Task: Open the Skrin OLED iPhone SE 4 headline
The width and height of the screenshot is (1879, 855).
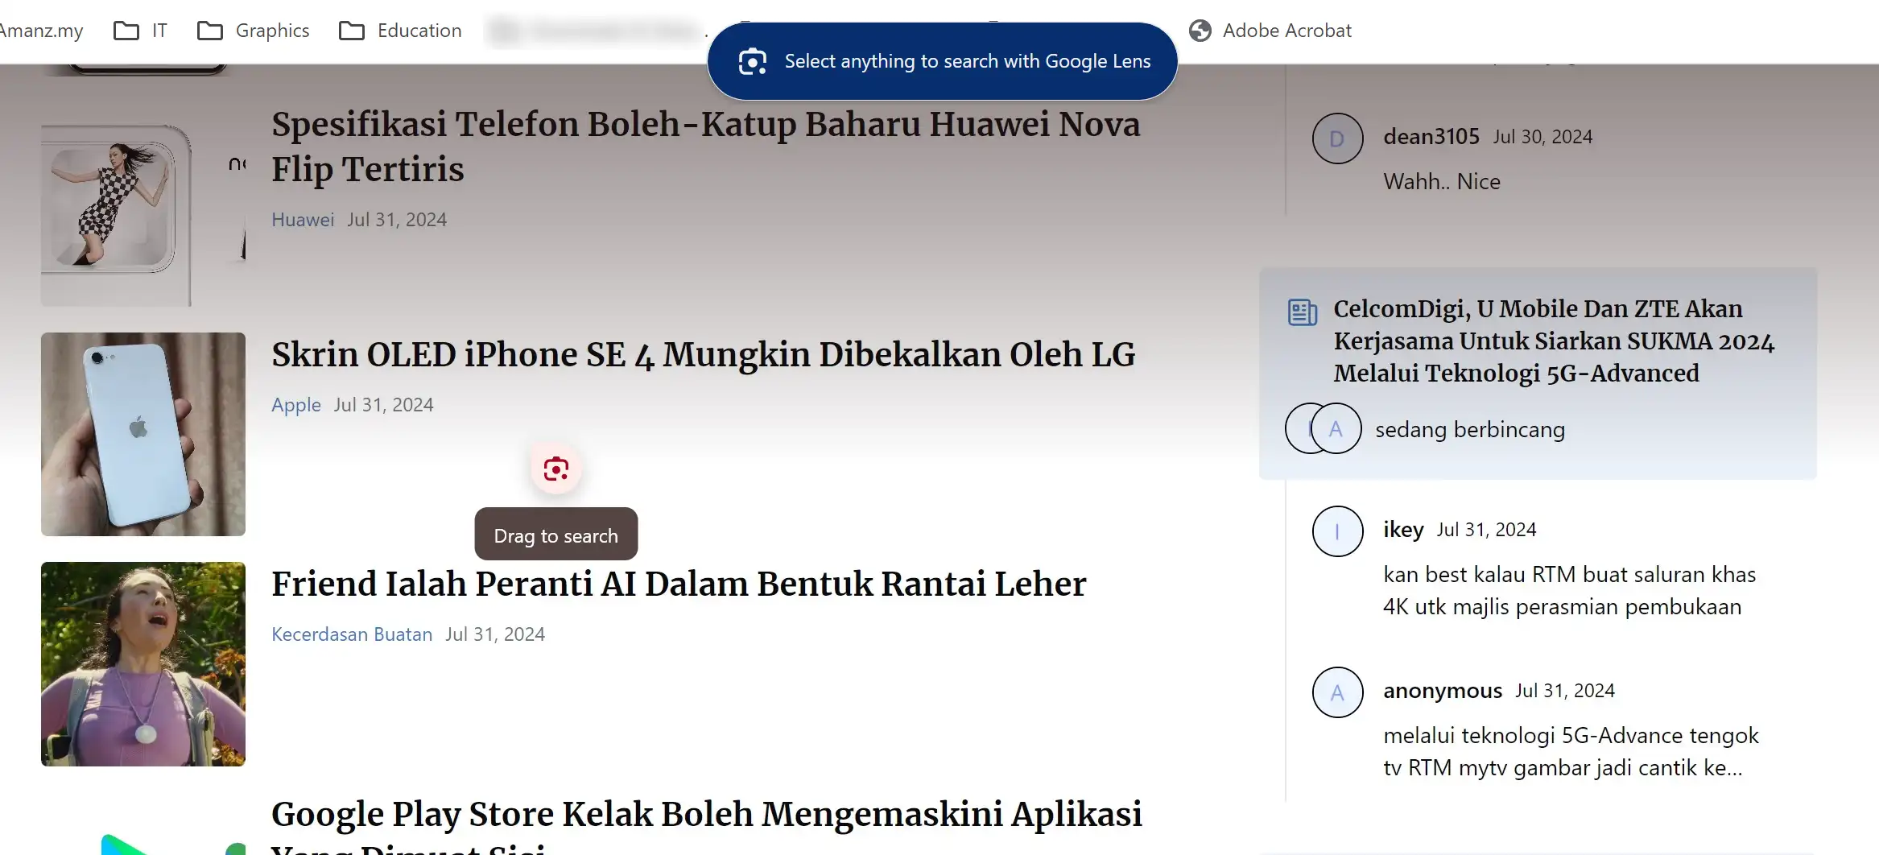Action: coord(704,354)
